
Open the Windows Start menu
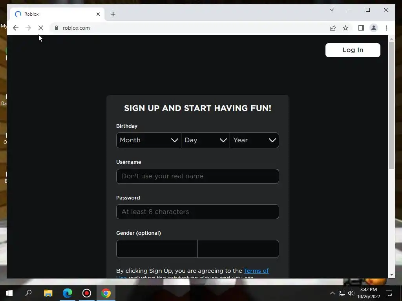(9, 293)
